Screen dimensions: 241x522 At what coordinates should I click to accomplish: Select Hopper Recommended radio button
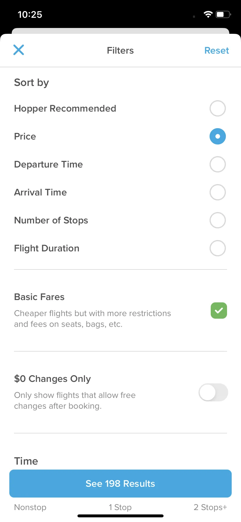pos(217,108)
